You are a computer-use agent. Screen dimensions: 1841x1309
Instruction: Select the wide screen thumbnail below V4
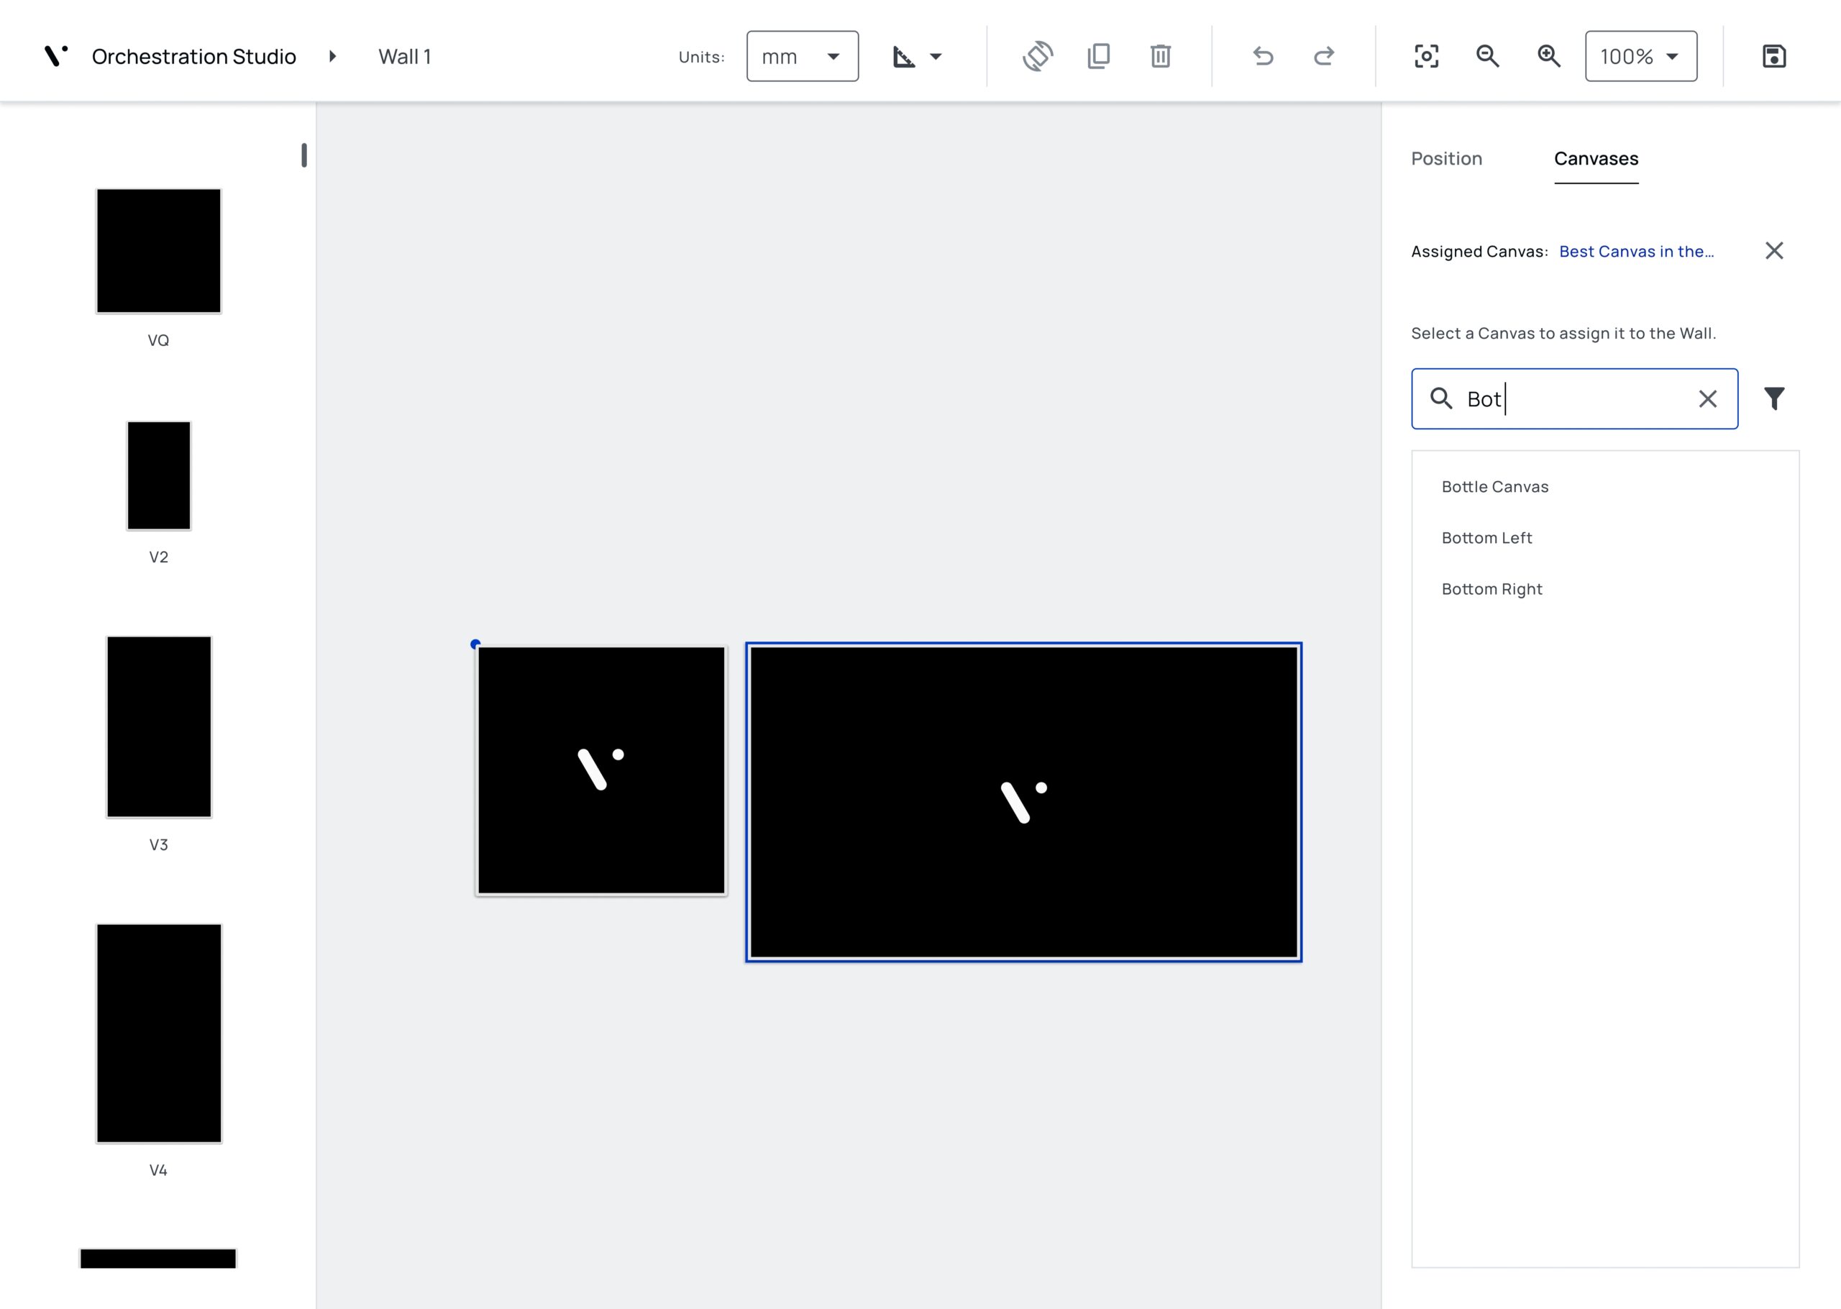[158, 1258]
